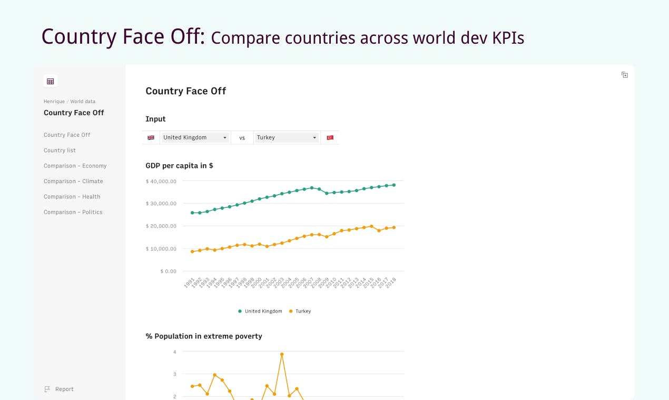Click the Report flag icon
Image resolution: width=669 pixels, height=400 pixels.
pos(47,389)
